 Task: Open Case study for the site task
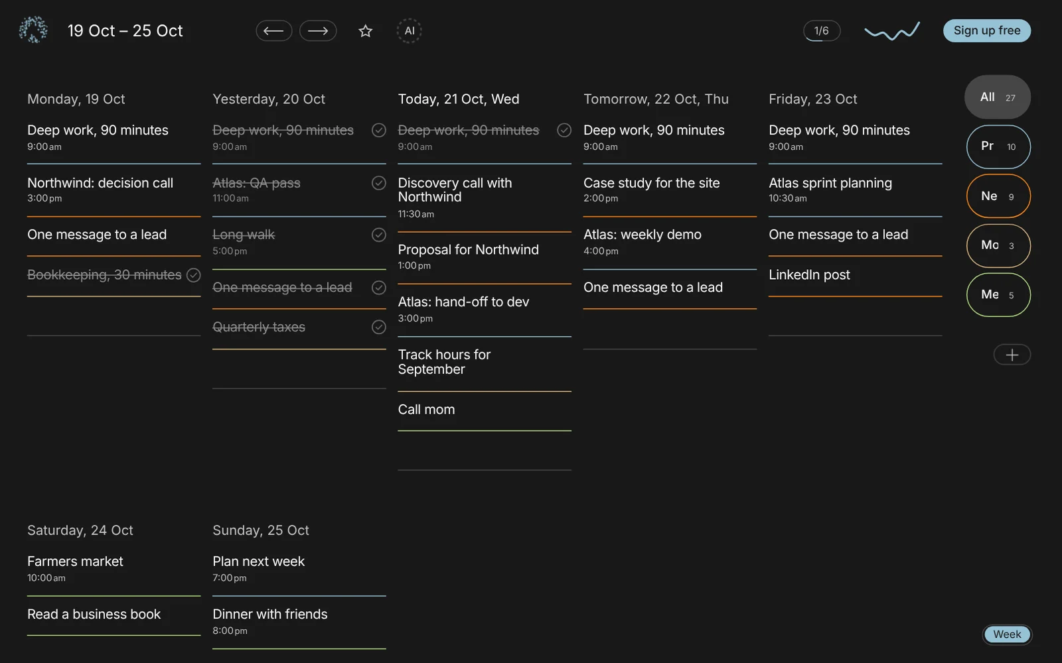670,190
